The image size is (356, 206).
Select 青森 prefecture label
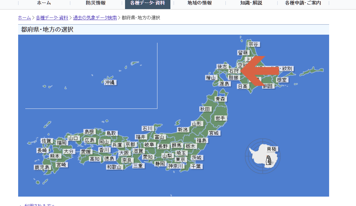point(220,99)
